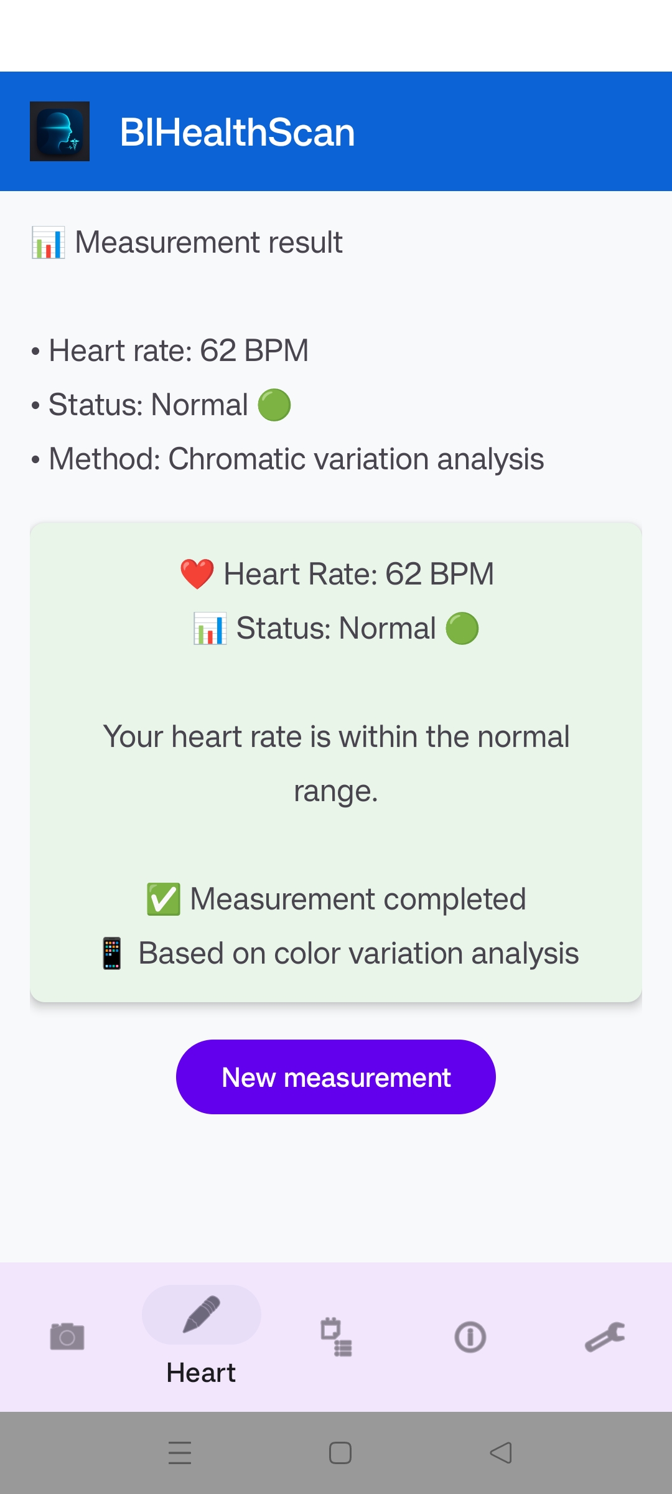Click the chart icon beside card Status
This screenshot has height=1494, width=672.
pos(210,629)
